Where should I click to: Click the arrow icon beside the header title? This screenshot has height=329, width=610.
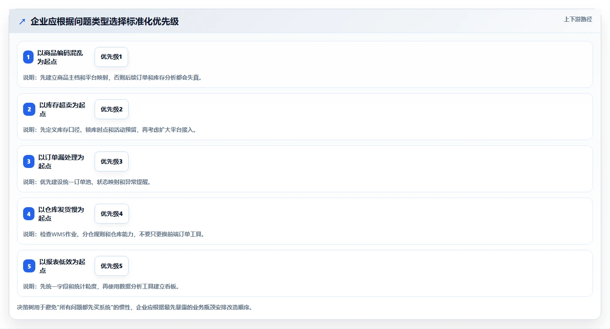pos(22,21)
